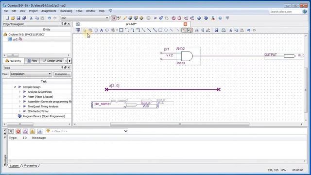Select the diagonal Line tool

click(x=172, y=30)
